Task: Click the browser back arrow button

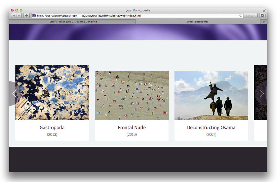Action: pyautogui.click(x=14, y=16)
